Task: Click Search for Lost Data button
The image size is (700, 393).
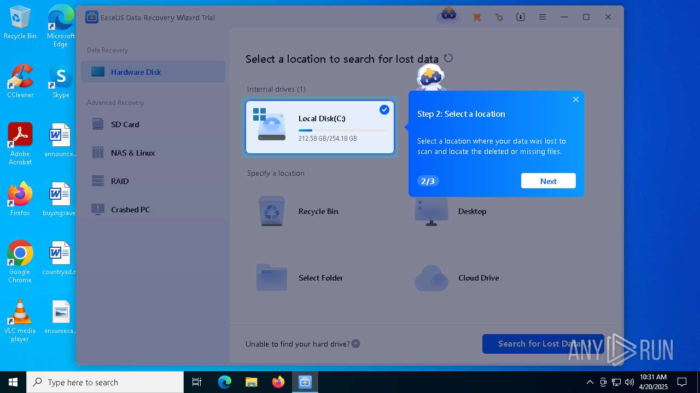Action: pyautogui.click(x=543, y=344)
